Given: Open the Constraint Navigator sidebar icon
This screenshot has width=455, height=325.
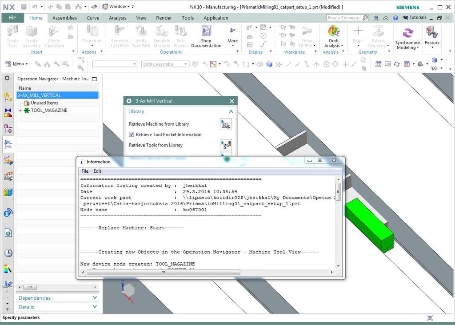Looking at the screenshot, I should tap(8, 112).
